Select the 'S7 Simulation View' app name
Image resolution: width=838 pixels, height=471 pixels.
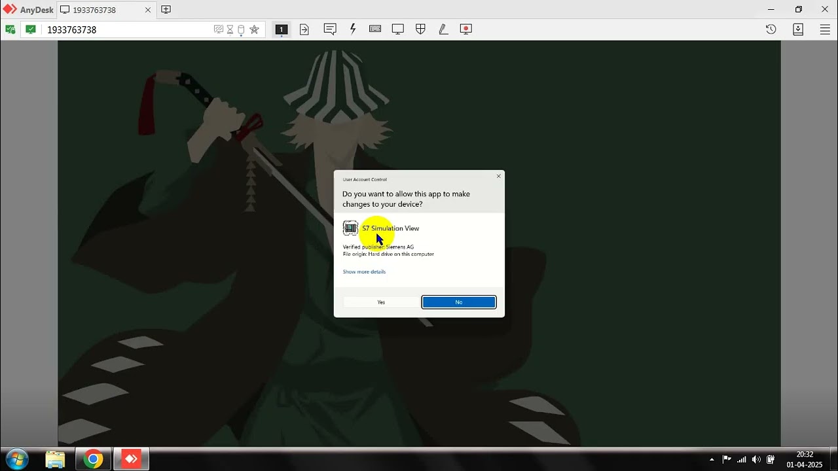390,228
